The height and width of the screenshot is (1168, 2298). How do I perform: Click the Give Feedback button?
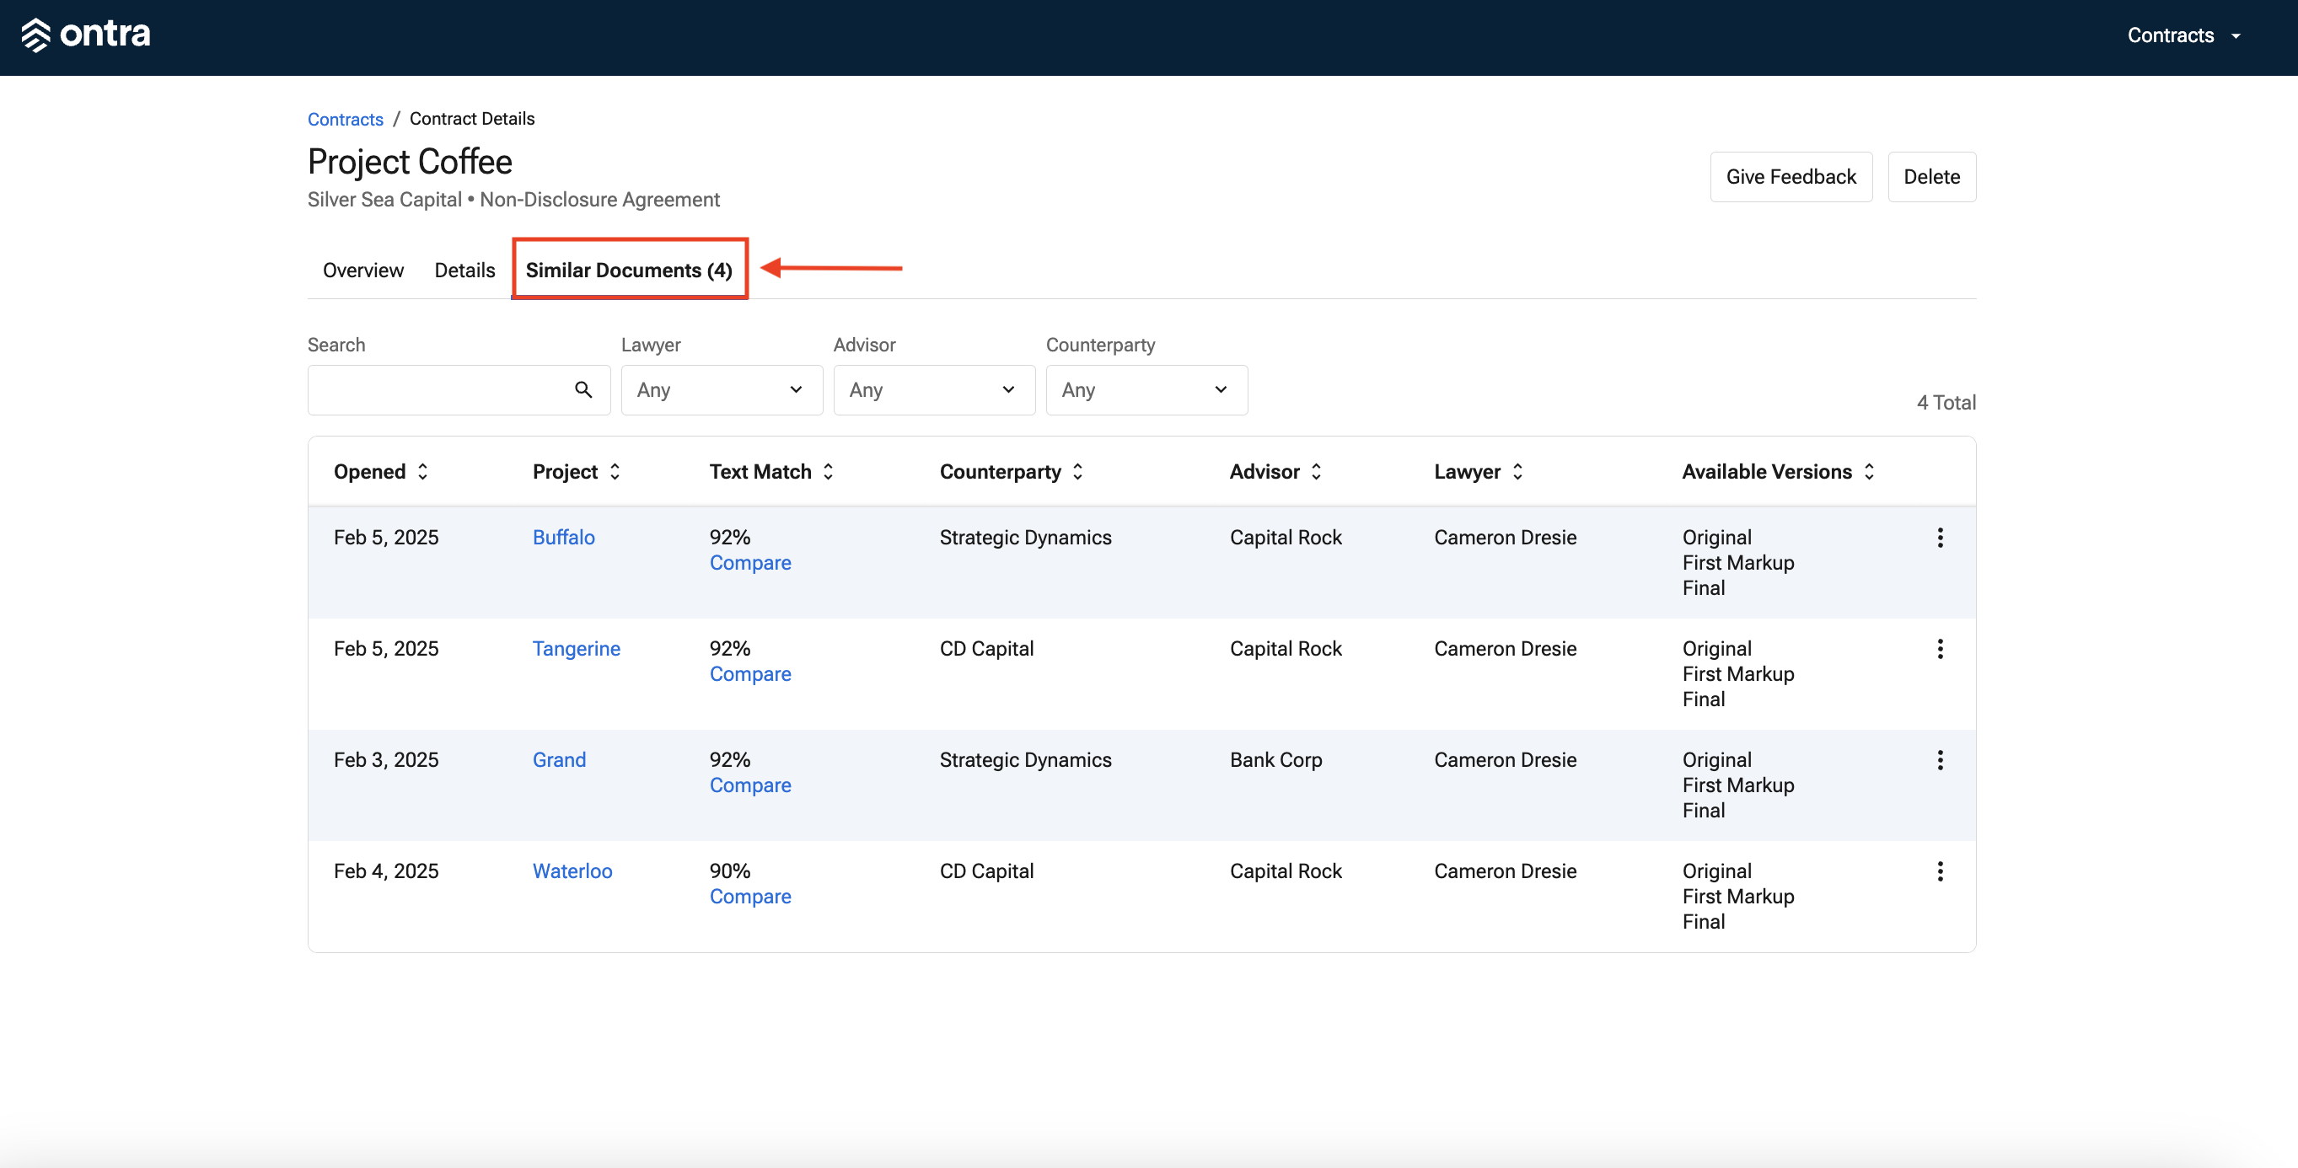[x=1791, y=176]
